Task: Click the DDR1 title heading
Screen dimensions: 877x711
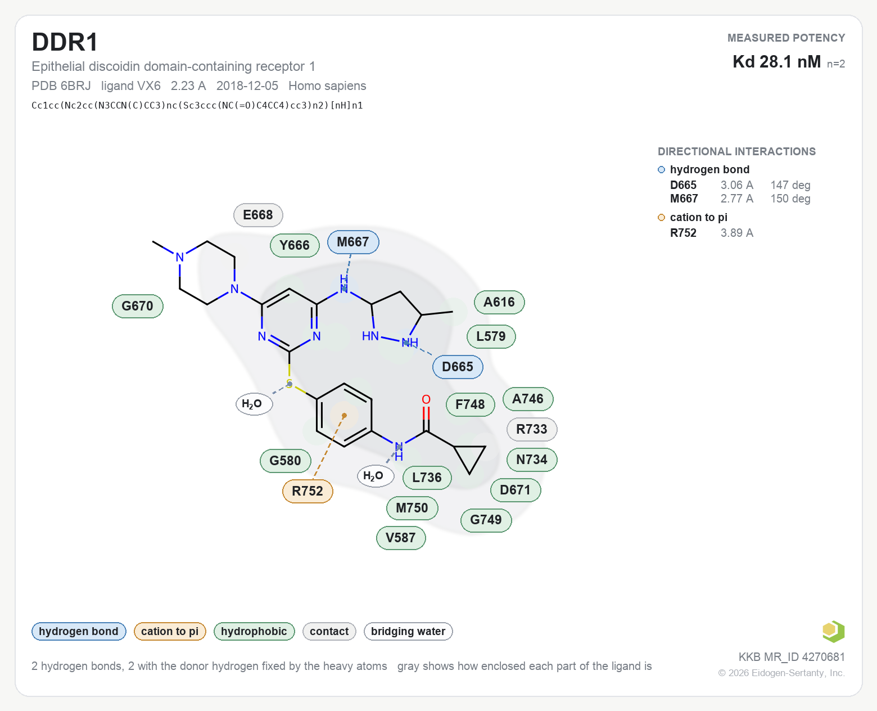Action: click(65, 43)
